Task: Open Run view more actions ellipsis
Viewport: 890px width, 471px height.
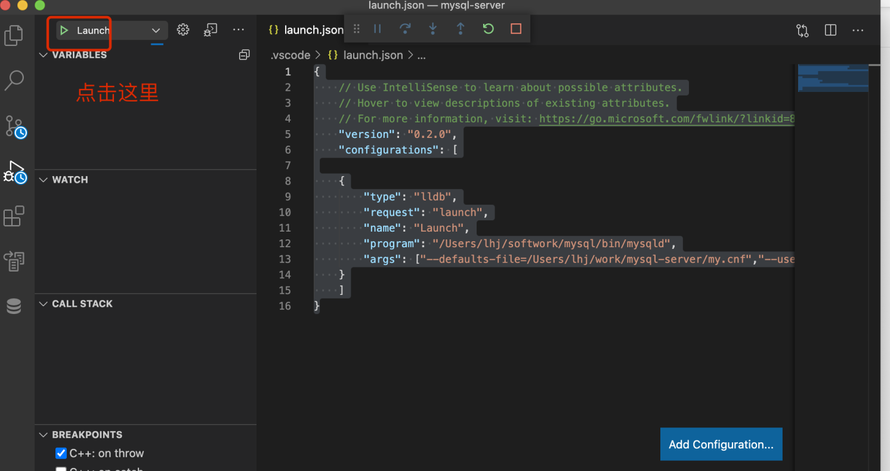Action: (239, 30)
